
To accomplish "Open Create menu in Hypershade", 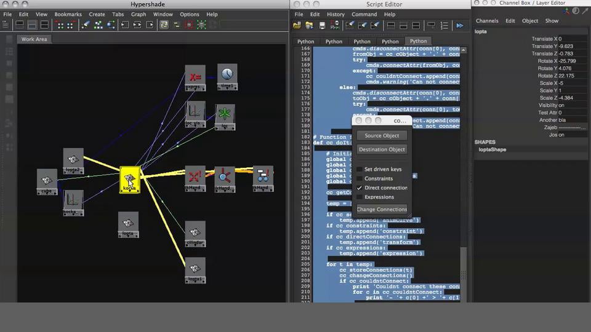I will (97, 14).
